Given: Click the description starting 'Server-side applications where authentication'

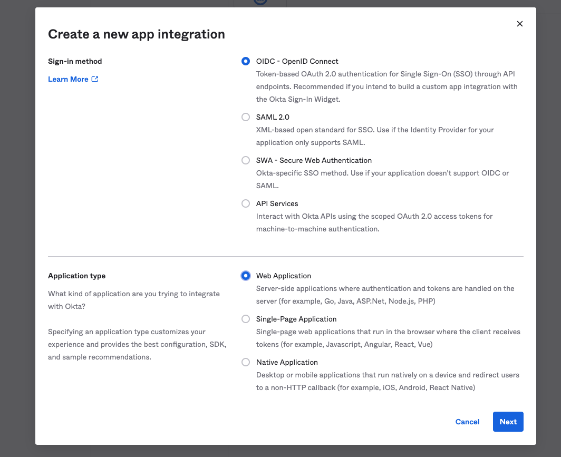Looking at the screenshot, I should (385, 295).
